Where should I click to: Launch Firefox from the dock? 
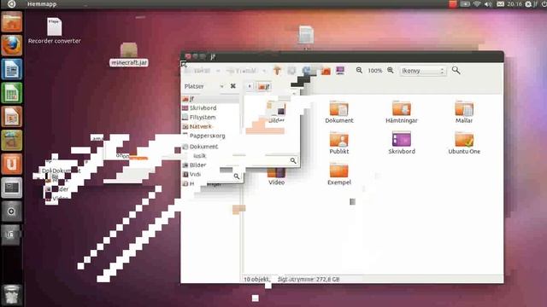click(x=12, y=45)
